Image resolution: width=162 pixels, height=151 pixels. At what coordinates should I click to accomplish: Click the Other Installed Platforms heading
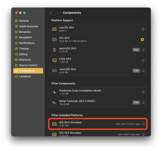(x=67, y=115)
